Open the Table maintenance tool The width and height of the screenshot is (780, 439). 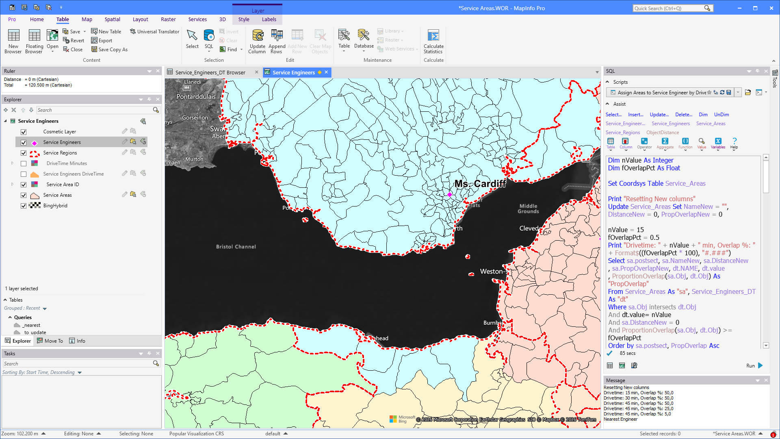click(344, 41)
